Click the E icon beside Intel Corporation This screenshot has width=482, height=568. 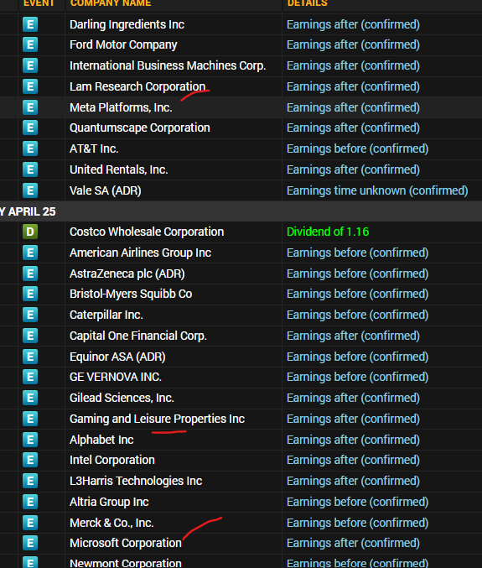coord(30,460)
